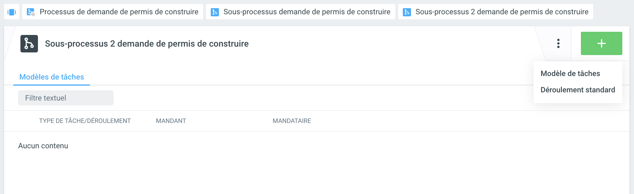
Task: Choose "Modèle de tâches" from the add menu
Action: point(570,73)
